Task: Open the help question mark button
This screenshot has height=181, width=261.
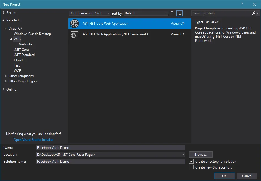Action: [242, 4]
